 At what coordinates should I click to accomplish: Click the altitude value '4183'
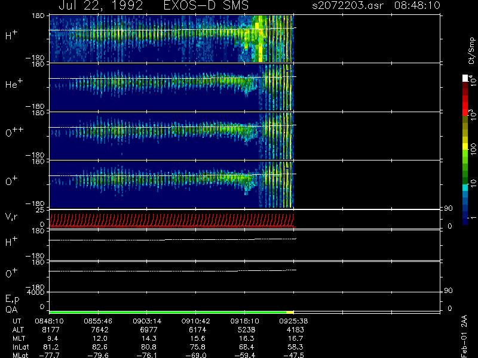coord(295,330)
